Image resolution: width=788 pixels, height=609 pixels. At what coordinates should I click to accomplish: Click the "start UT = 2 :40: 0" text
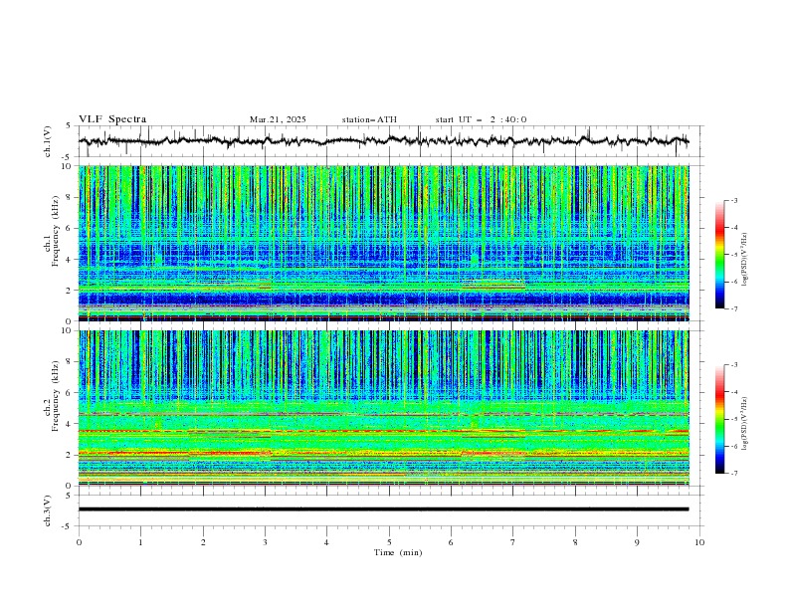481,119
